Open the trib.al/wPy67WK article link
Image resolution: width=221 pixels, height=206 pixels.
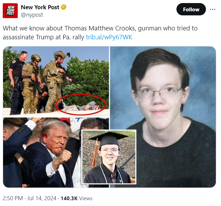pos(109,37)
